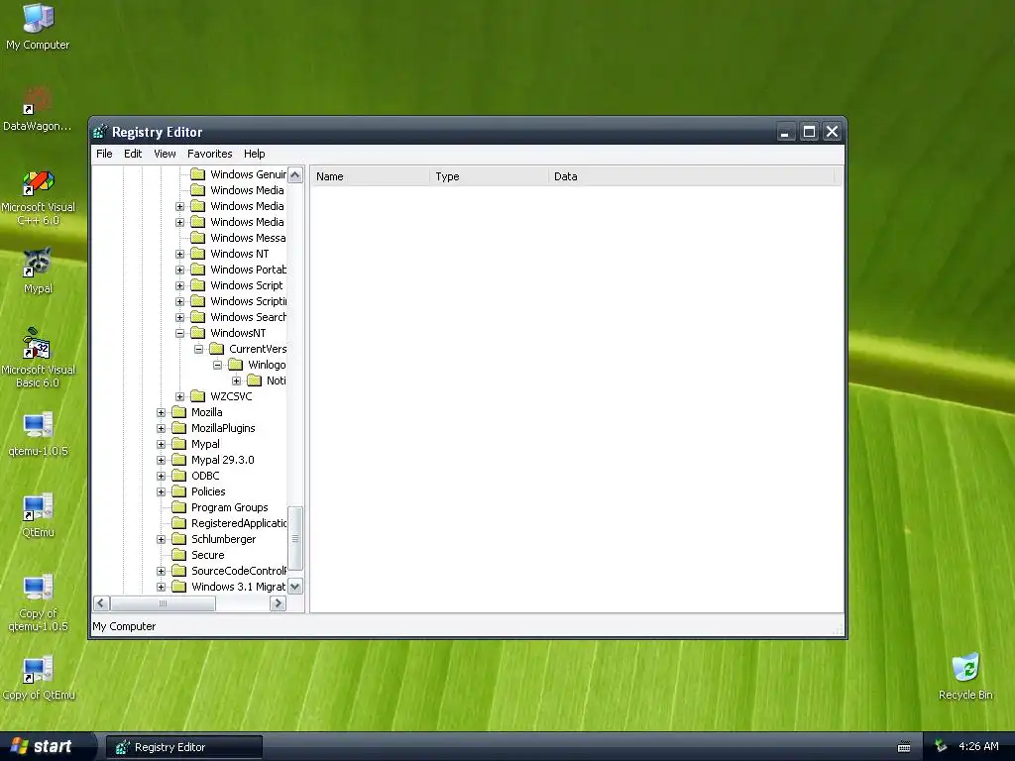
Task: Expand the Windows Search key
Action: click(x=180, y=318)
